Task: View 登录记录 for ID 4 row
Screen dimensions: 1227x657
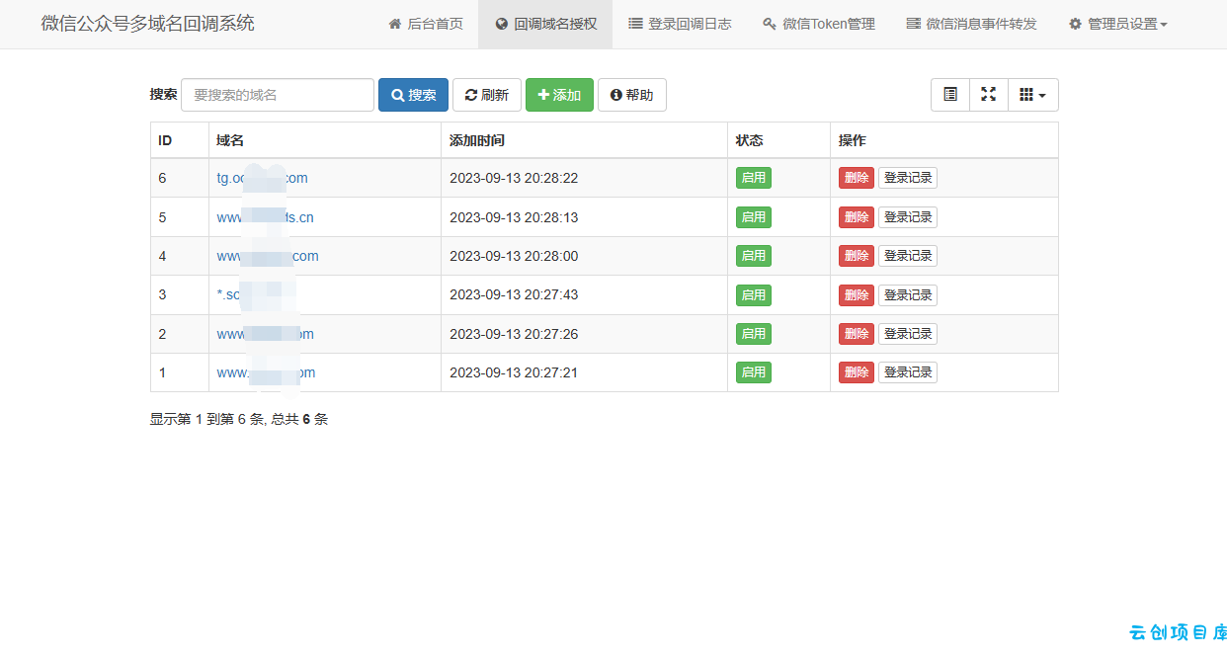Action: tap(908, 256)
